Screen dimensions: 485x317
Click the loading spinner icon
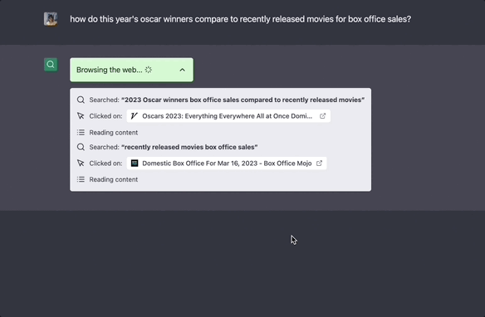[x=149, y=70]
